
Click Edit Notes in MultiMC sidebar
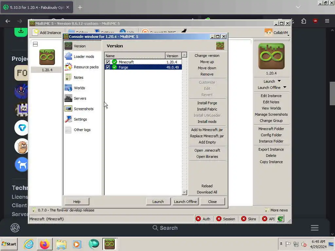(x=271, y=102)
